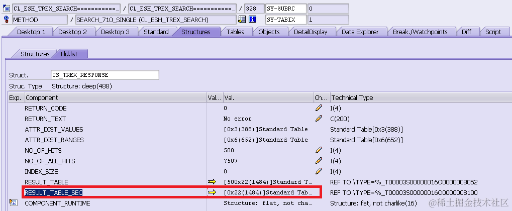Open the Standard tab
This screenshot has width=512, height=211.
click(156, 32)
